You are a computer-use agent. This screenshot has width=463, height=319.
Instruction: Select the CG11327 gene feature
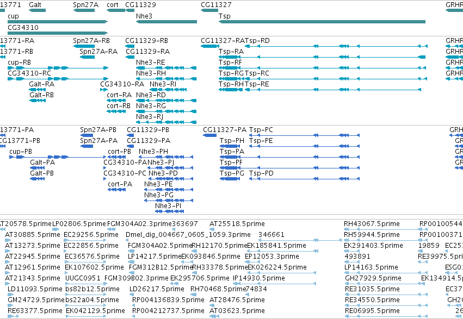coord(209,10)
